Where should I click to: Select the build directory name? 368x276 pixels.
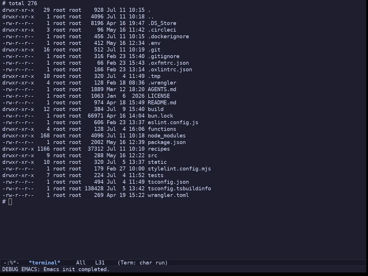click(156, 109)
